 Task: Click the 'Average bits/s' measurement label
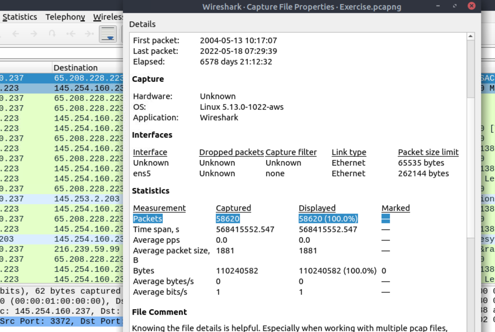tap(160, 292)
